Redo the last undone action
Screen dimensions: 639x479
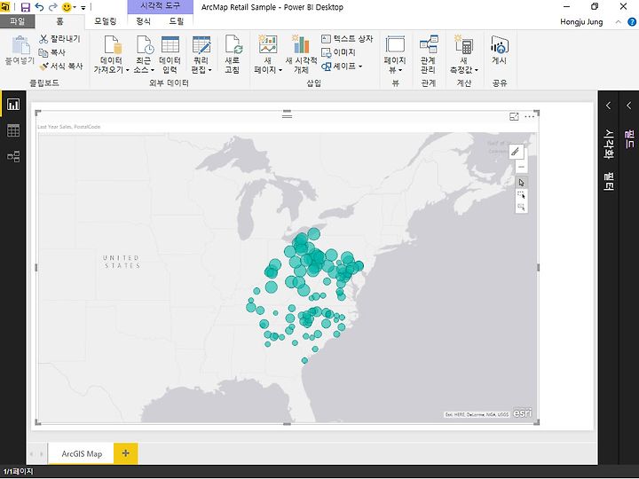(53, 7)
